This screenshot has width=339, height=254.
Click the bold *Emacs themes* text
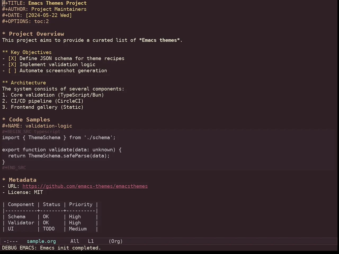[x=159, y=40]
